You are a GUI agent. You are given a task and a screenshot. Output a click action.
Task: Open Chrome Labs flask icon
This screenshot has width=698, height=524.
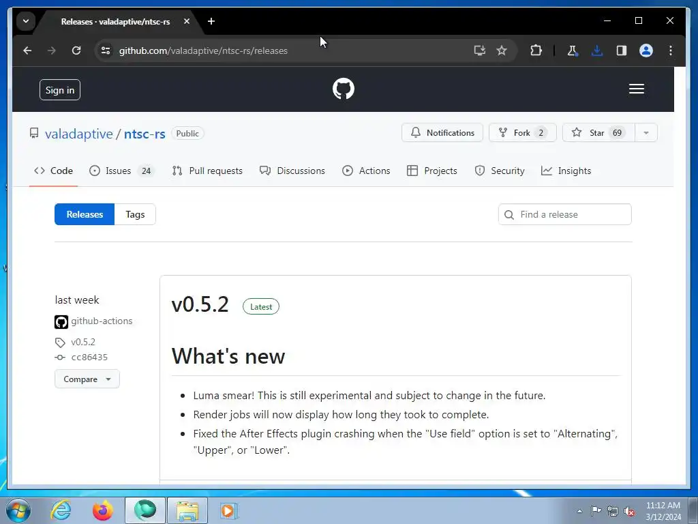click(x=572, y=50)
